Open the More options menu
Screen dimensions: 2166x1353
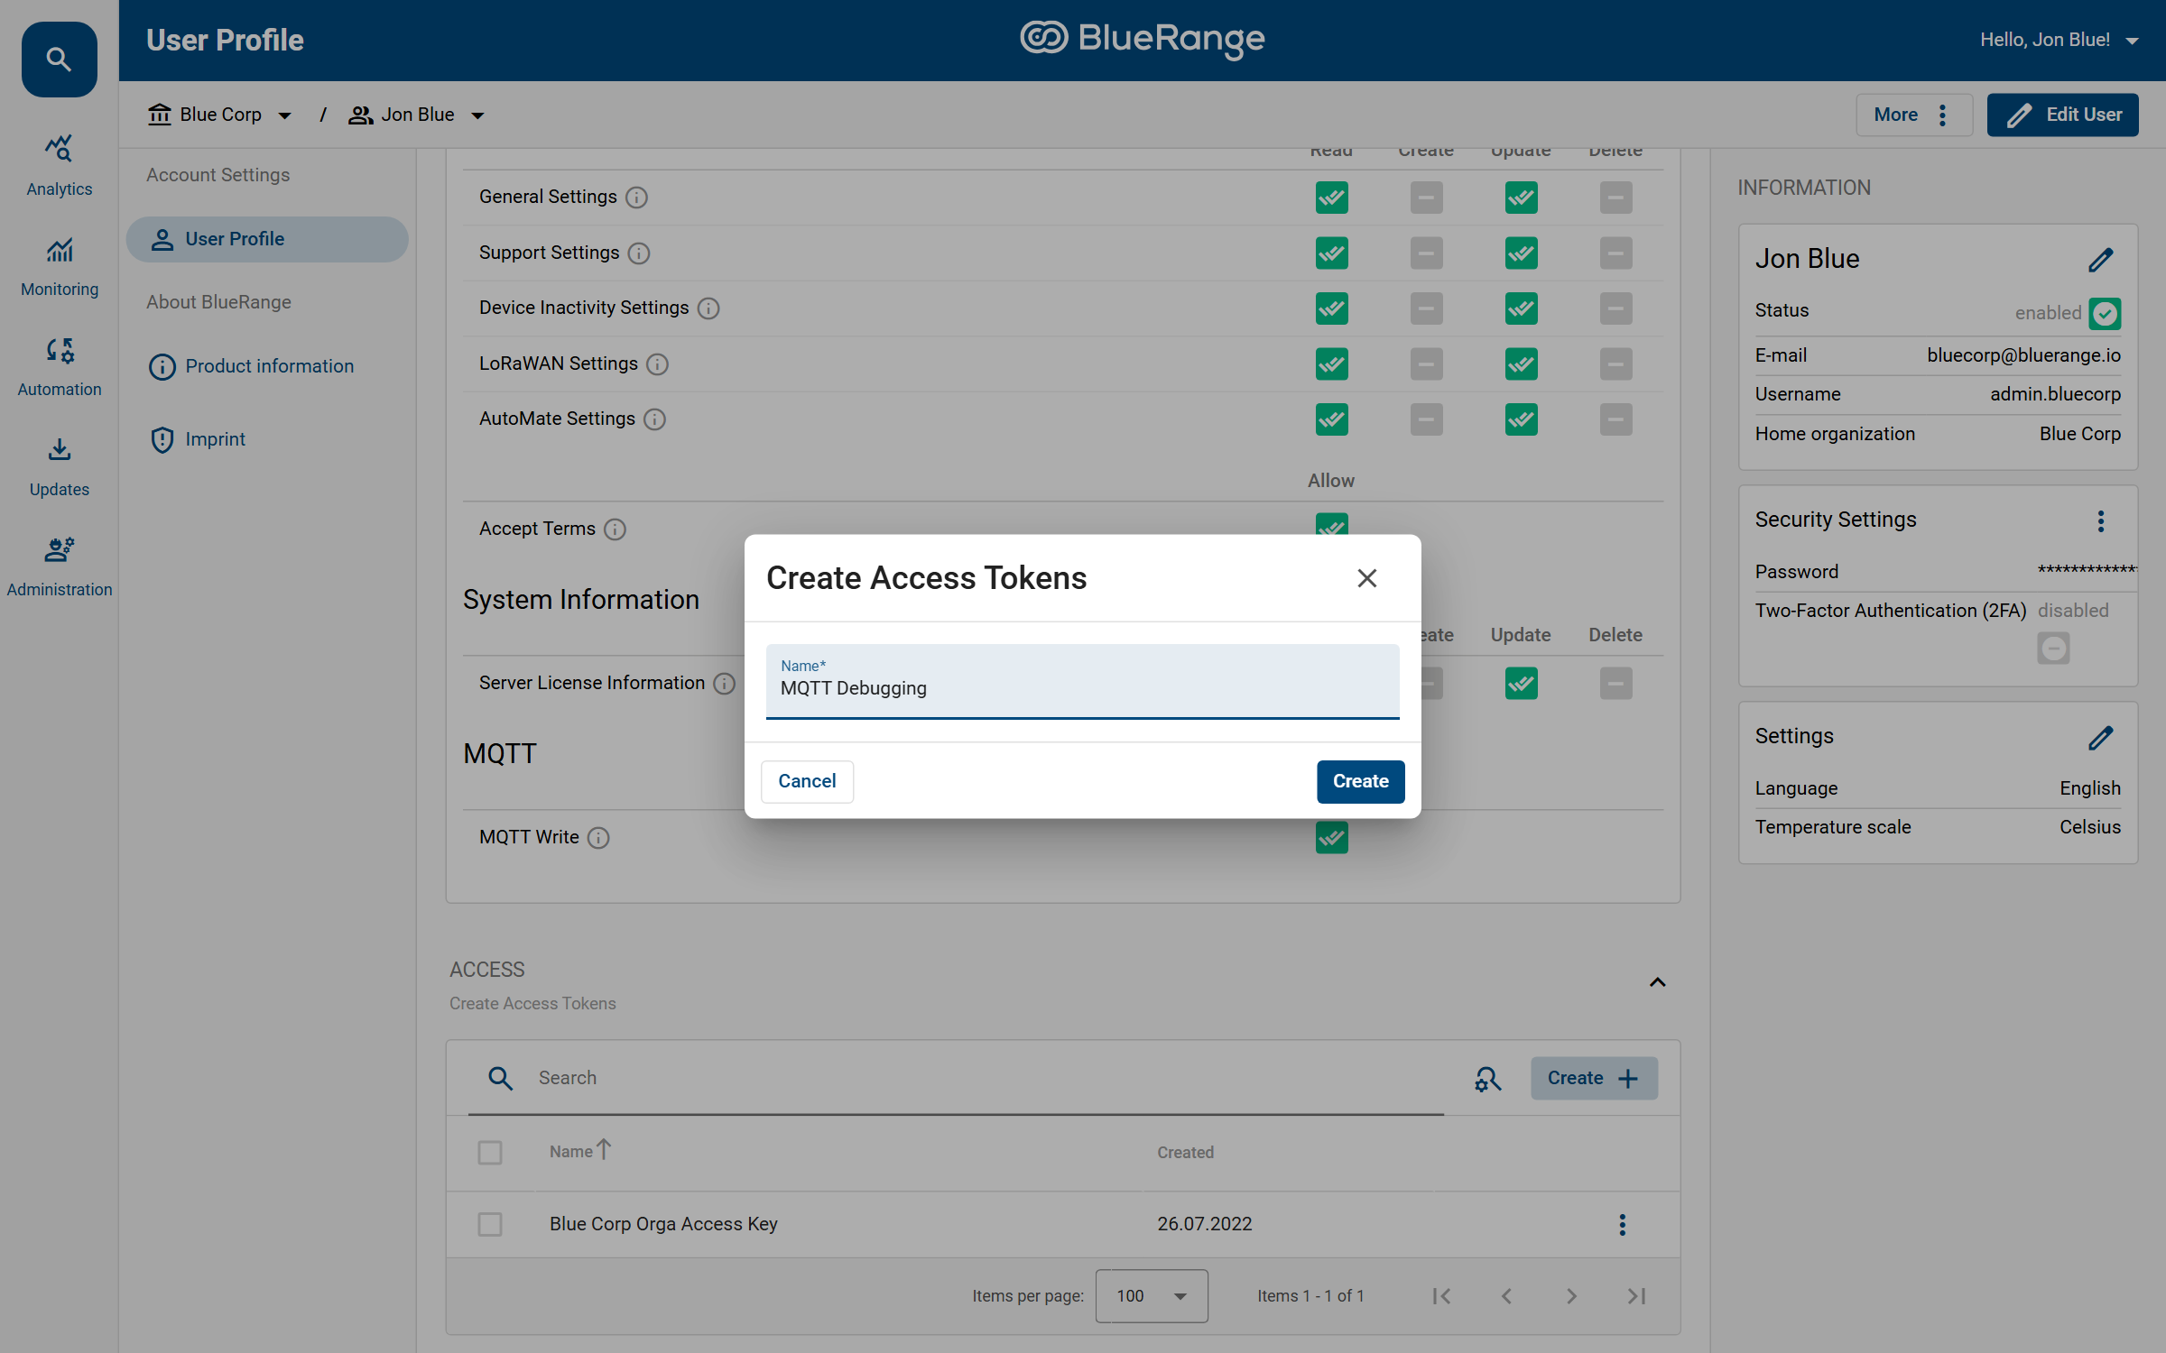pyautogui.click(x=1914, y=115)
